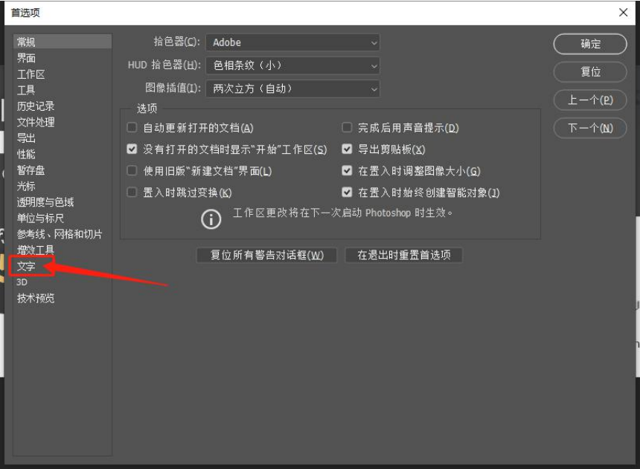Disable resize image during place checkbox
This screenshot has height=469, width=640.
346,169
